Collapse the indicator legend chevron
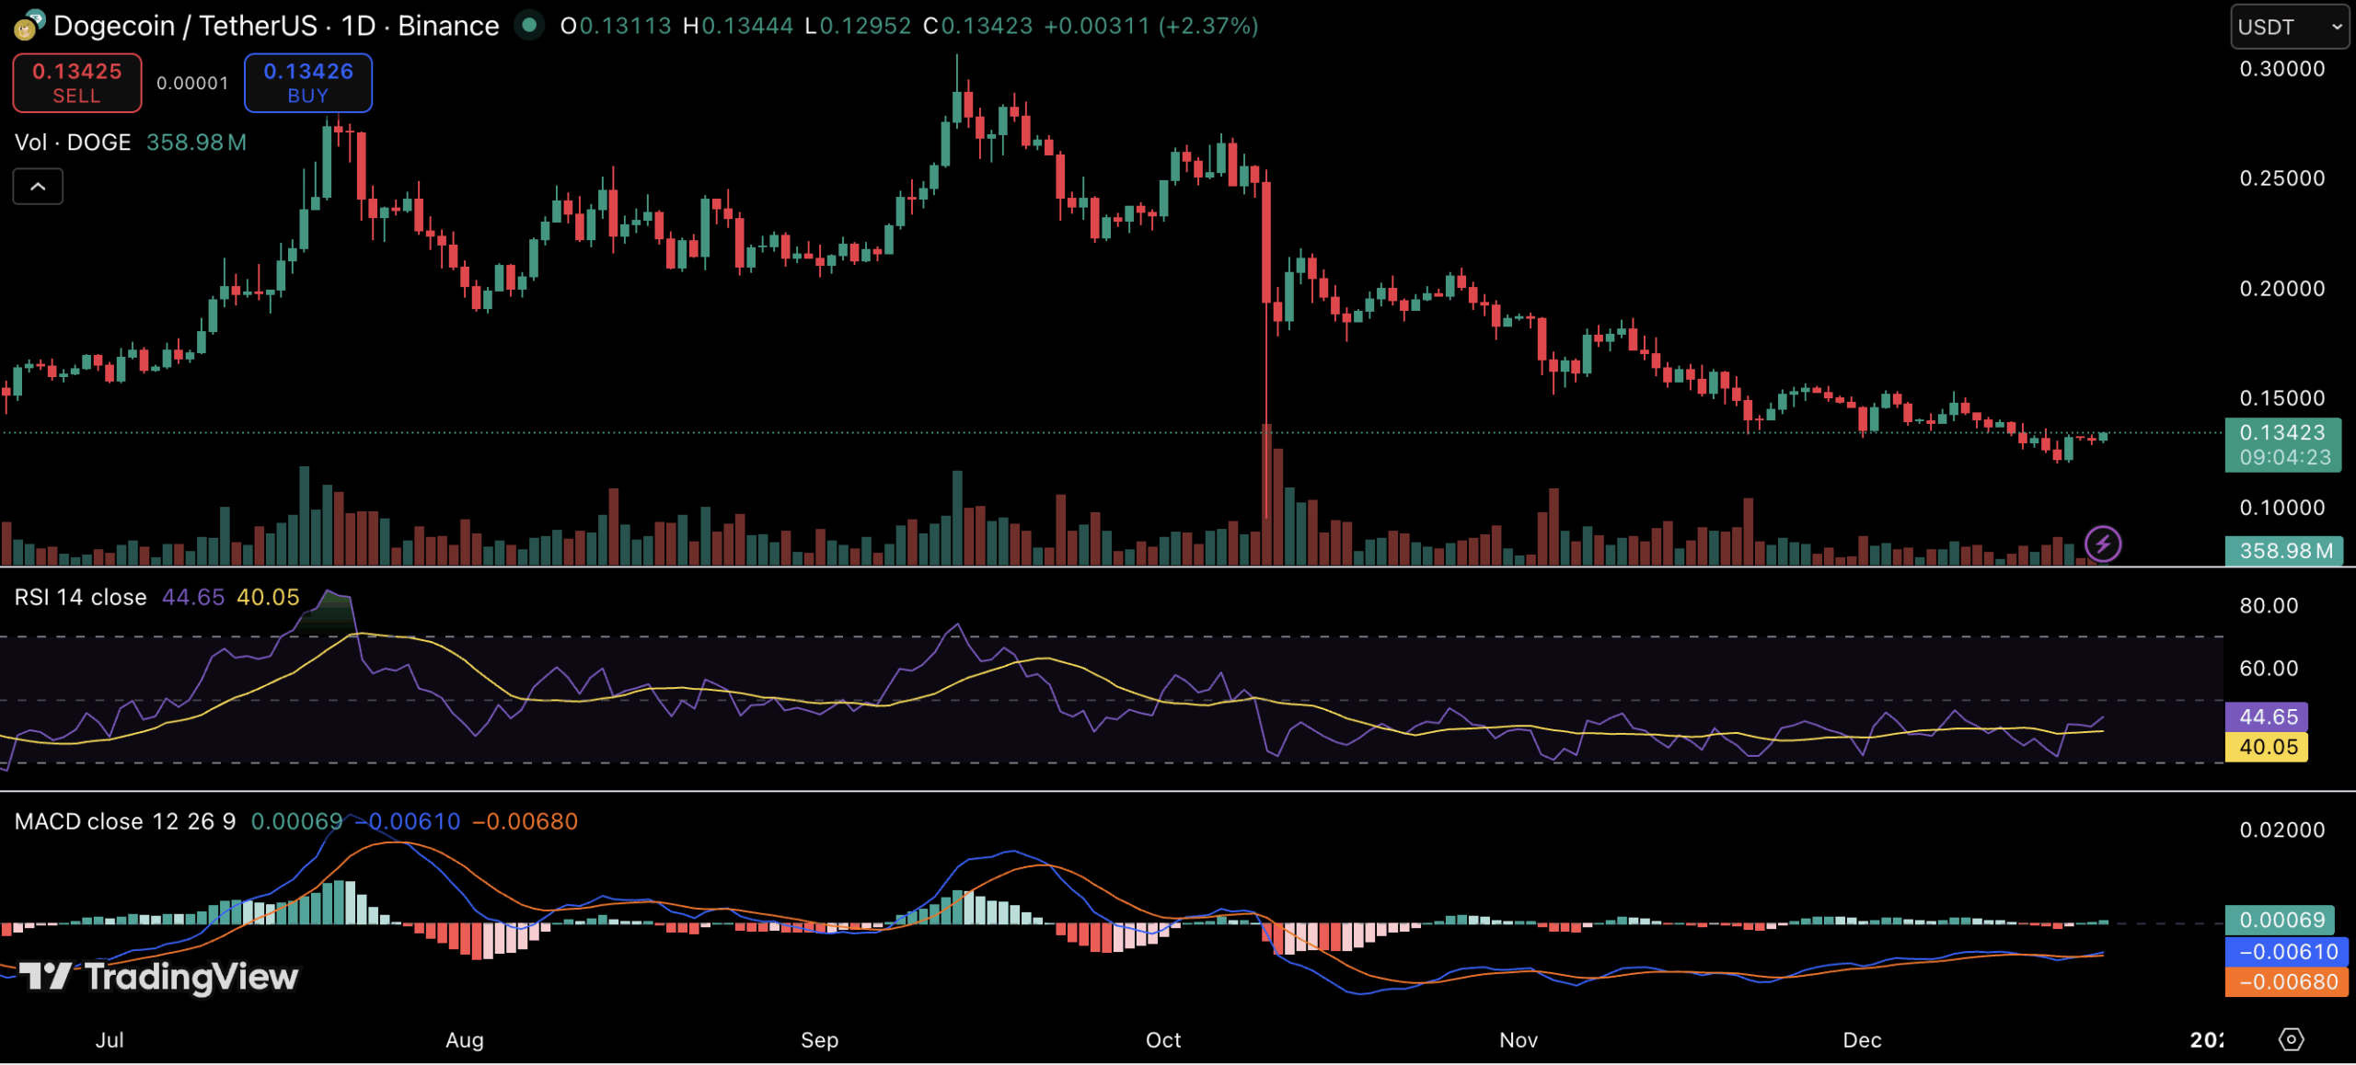Screen dimensions: 2356x1065 [x=38, y=187]
